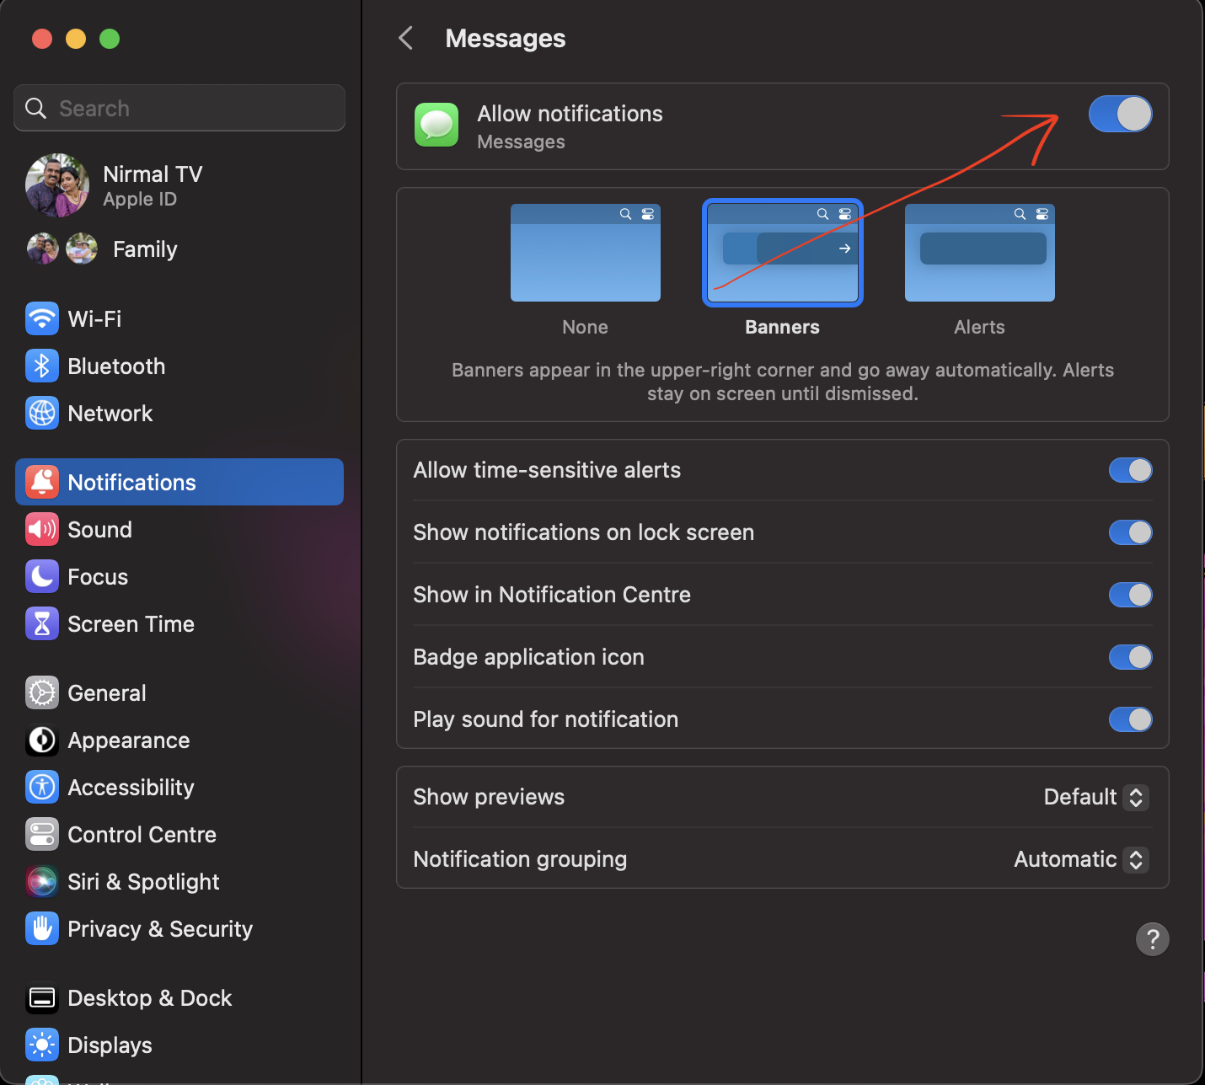Go back using the chevron arrow
The image size is (1205, 1085).
tap(406, 38)
